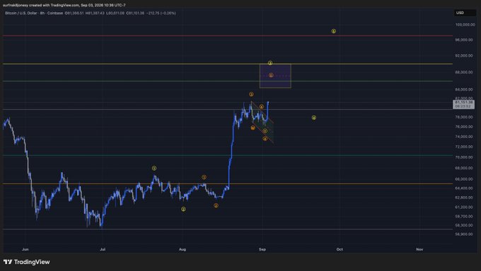Click orange wave marker above the early-August high
The height and width of the screenshot is (271, 481).
pos(204,177)
